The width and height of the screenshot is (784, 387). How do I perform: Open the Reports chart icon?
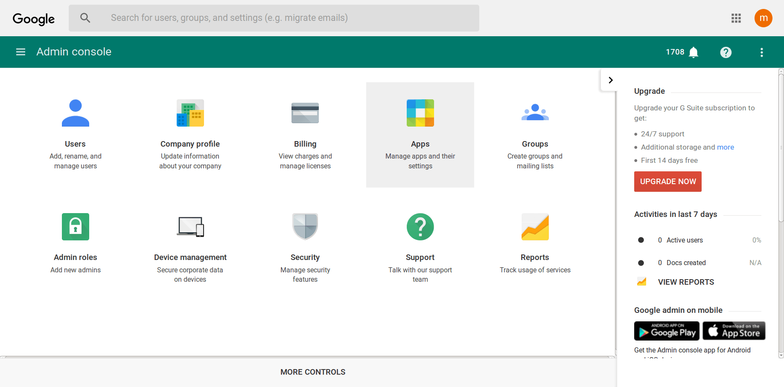[535, 227]
